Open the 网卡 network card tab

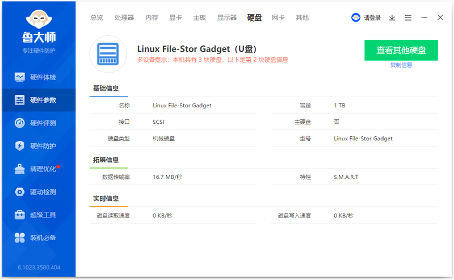tap(278, 18)
